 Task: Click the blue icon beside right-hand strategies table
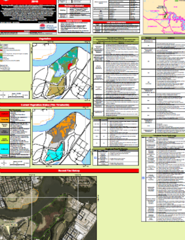[143, 178]
